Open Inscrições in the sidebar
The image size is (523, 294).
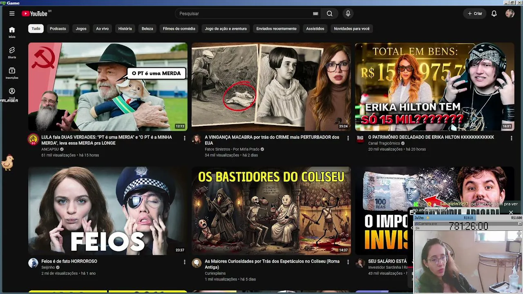pyautogui.click(x=12, y=73)
